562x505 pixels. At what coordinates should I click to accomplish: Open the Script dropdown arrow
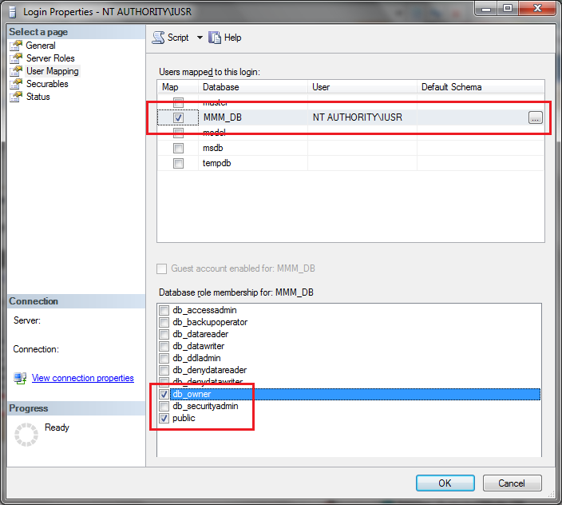(x=200, y=38)
